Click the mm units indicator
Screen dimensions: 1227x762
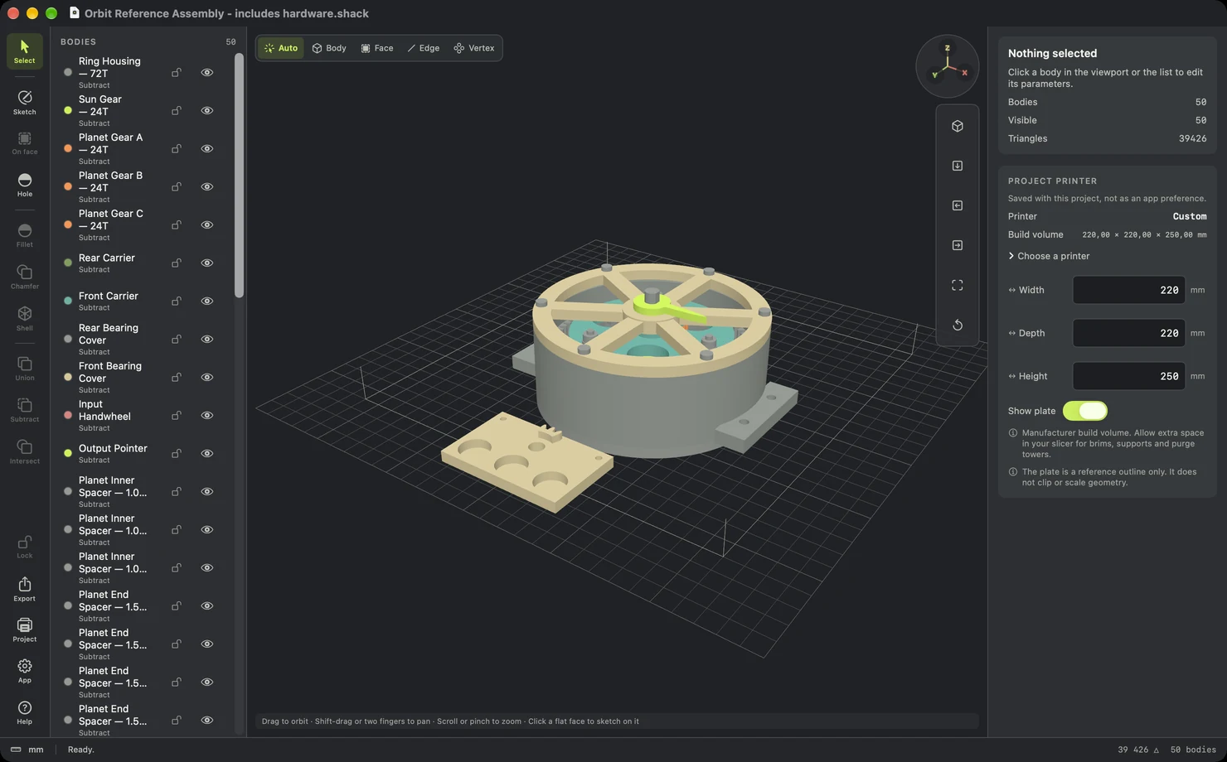(x=27, y=750)
